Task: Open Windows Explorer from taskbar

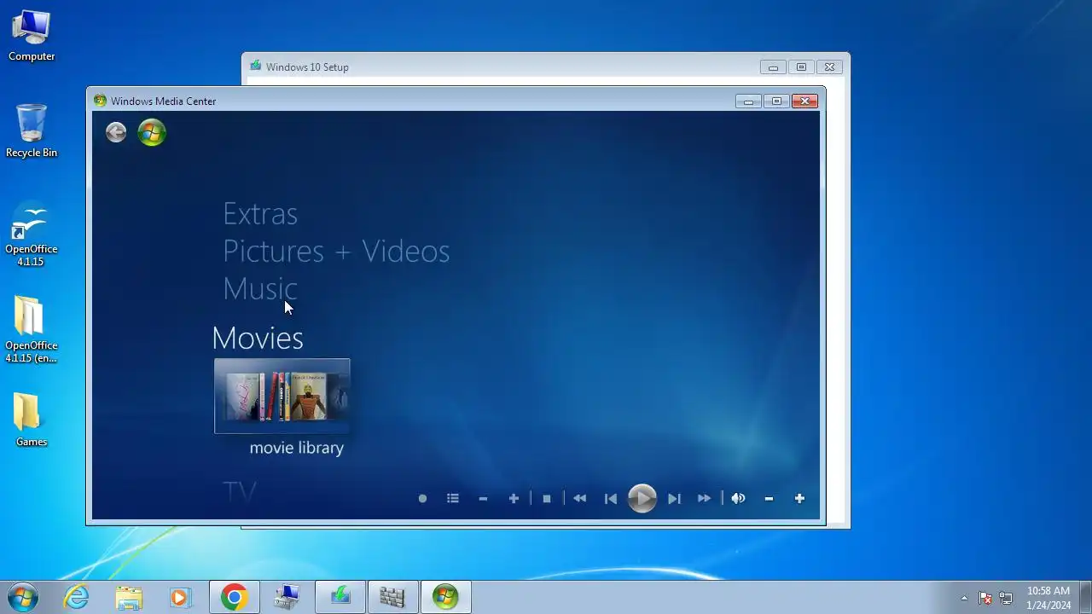Action: 129,597
